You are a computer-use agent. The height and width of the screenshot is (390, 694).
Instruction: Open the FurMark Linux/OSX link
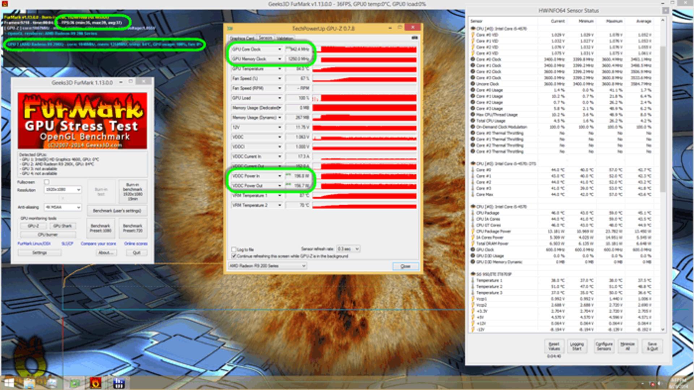pyautogui.click(x=34, y=244)
